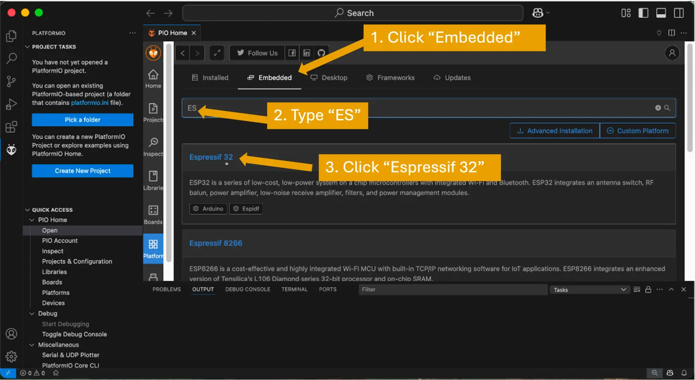This screenshot has height=380, width=695.
Task: Collapse the Debug tree group
Action: pyautogui.click(x=32, y=314)
